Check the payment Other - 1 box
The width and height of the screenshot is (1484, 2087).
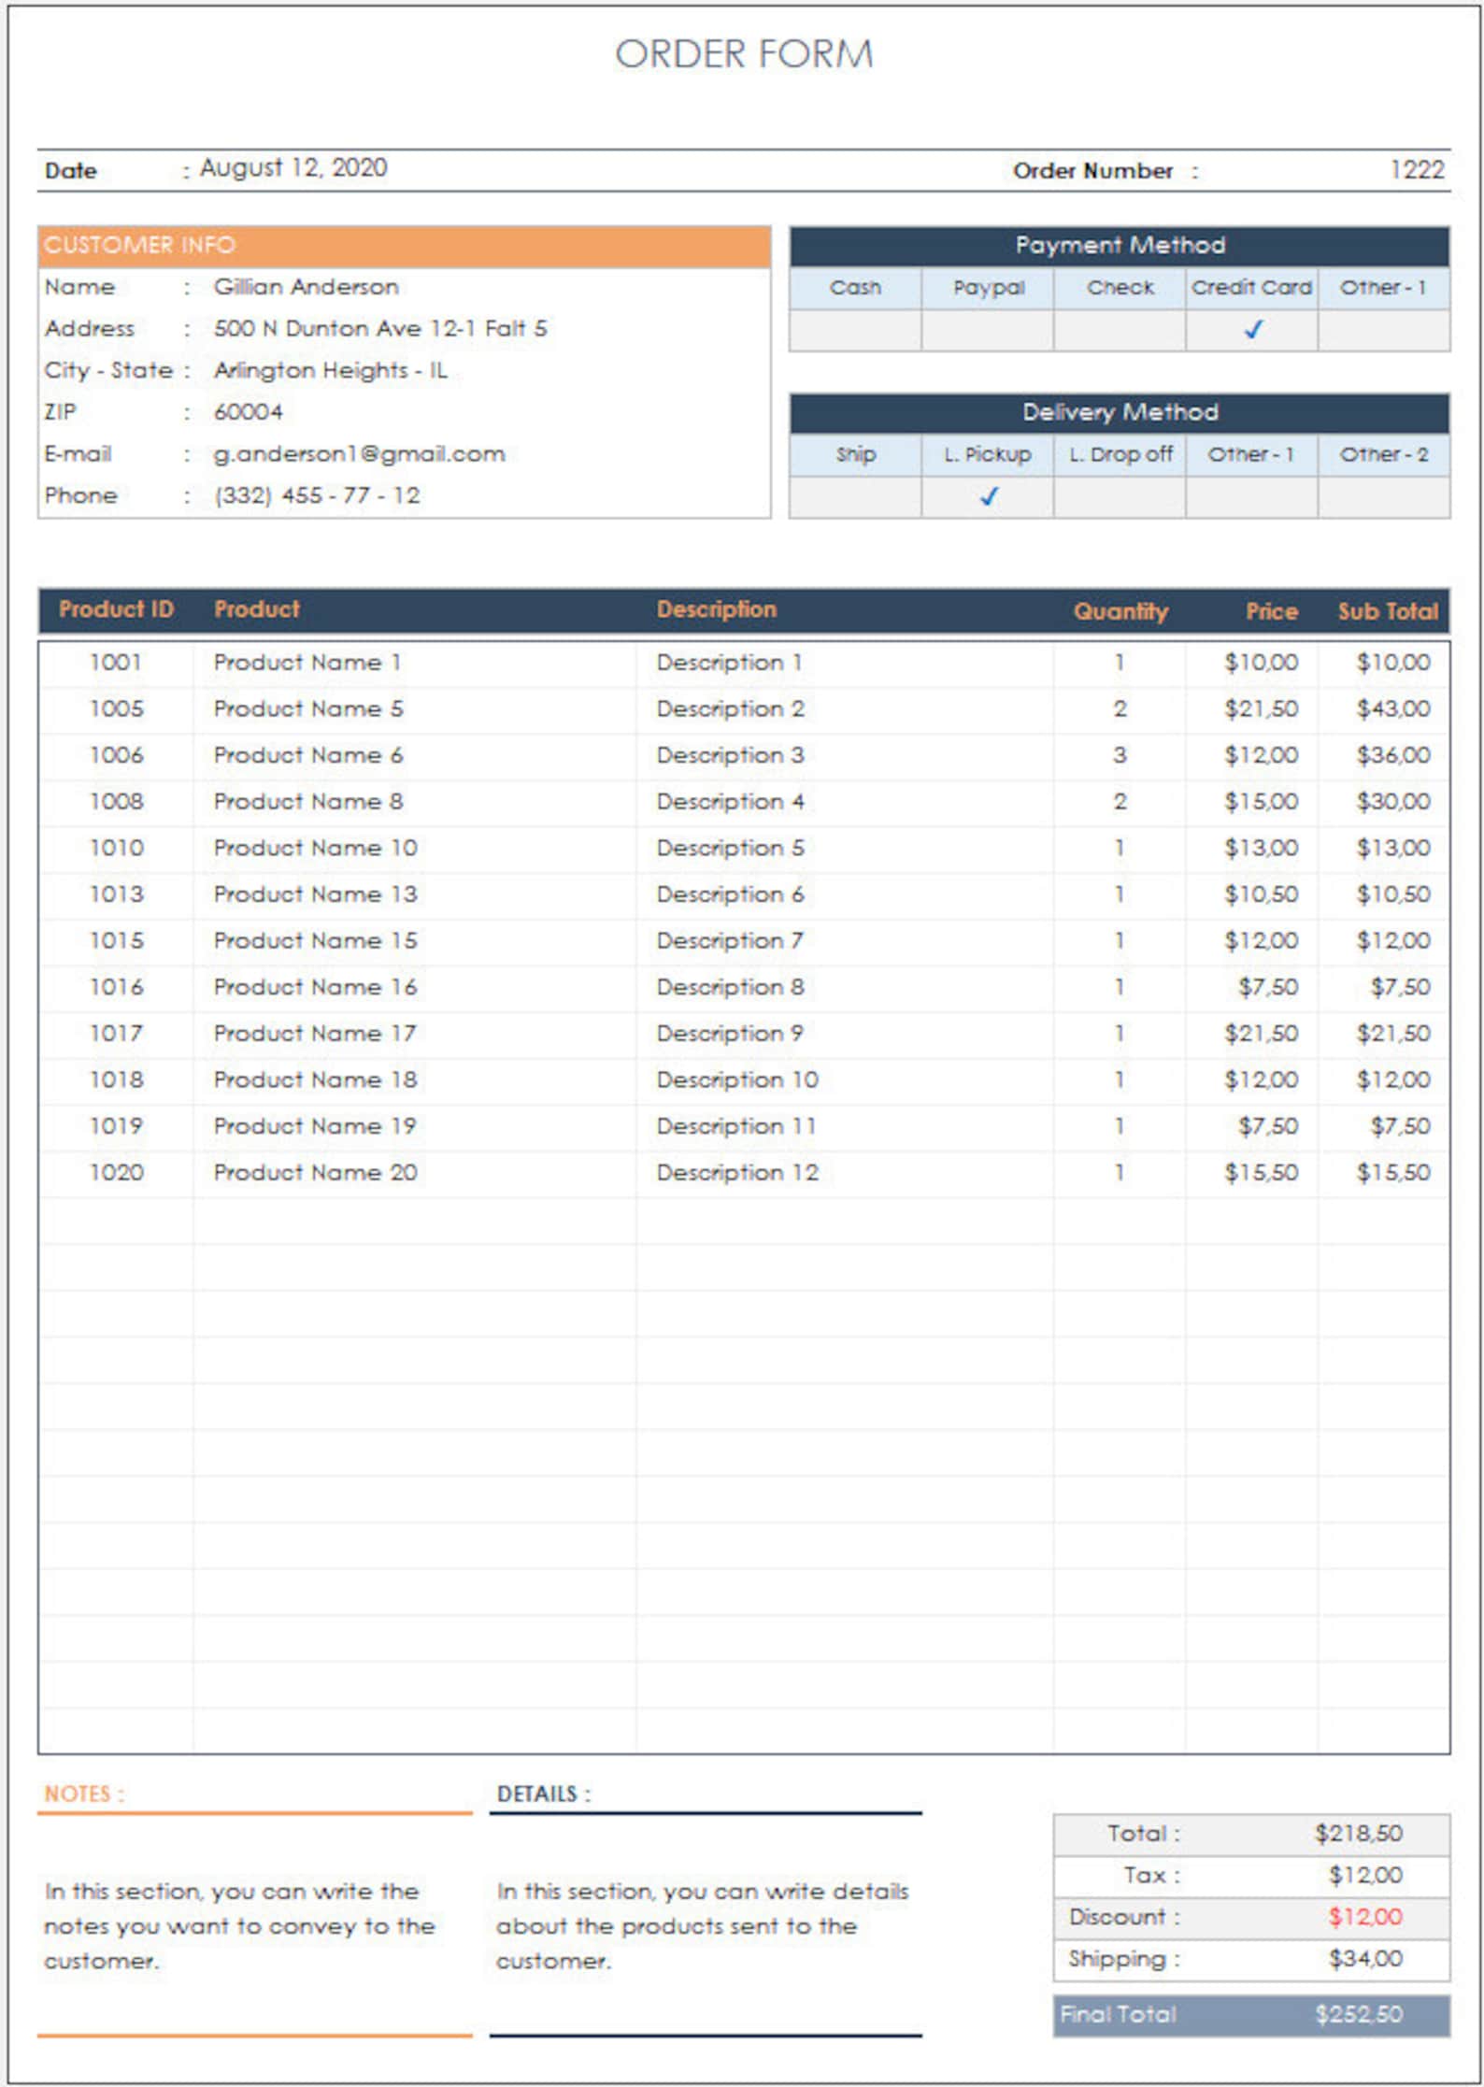[1384, 330]
